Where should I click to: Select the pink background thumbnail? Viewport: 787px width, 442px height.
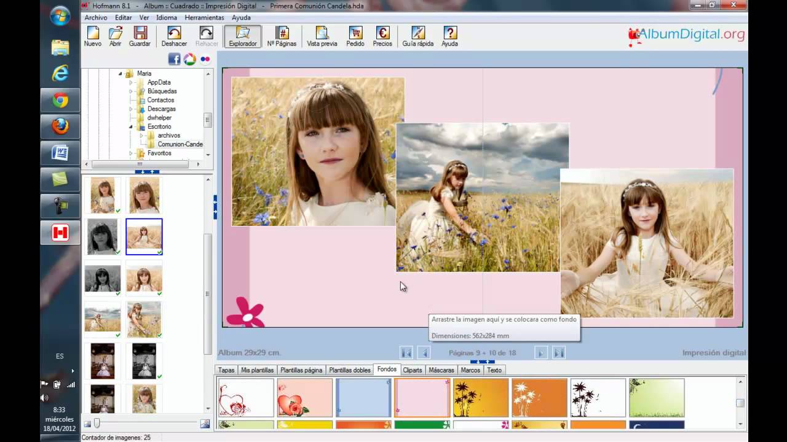(422, 398)
